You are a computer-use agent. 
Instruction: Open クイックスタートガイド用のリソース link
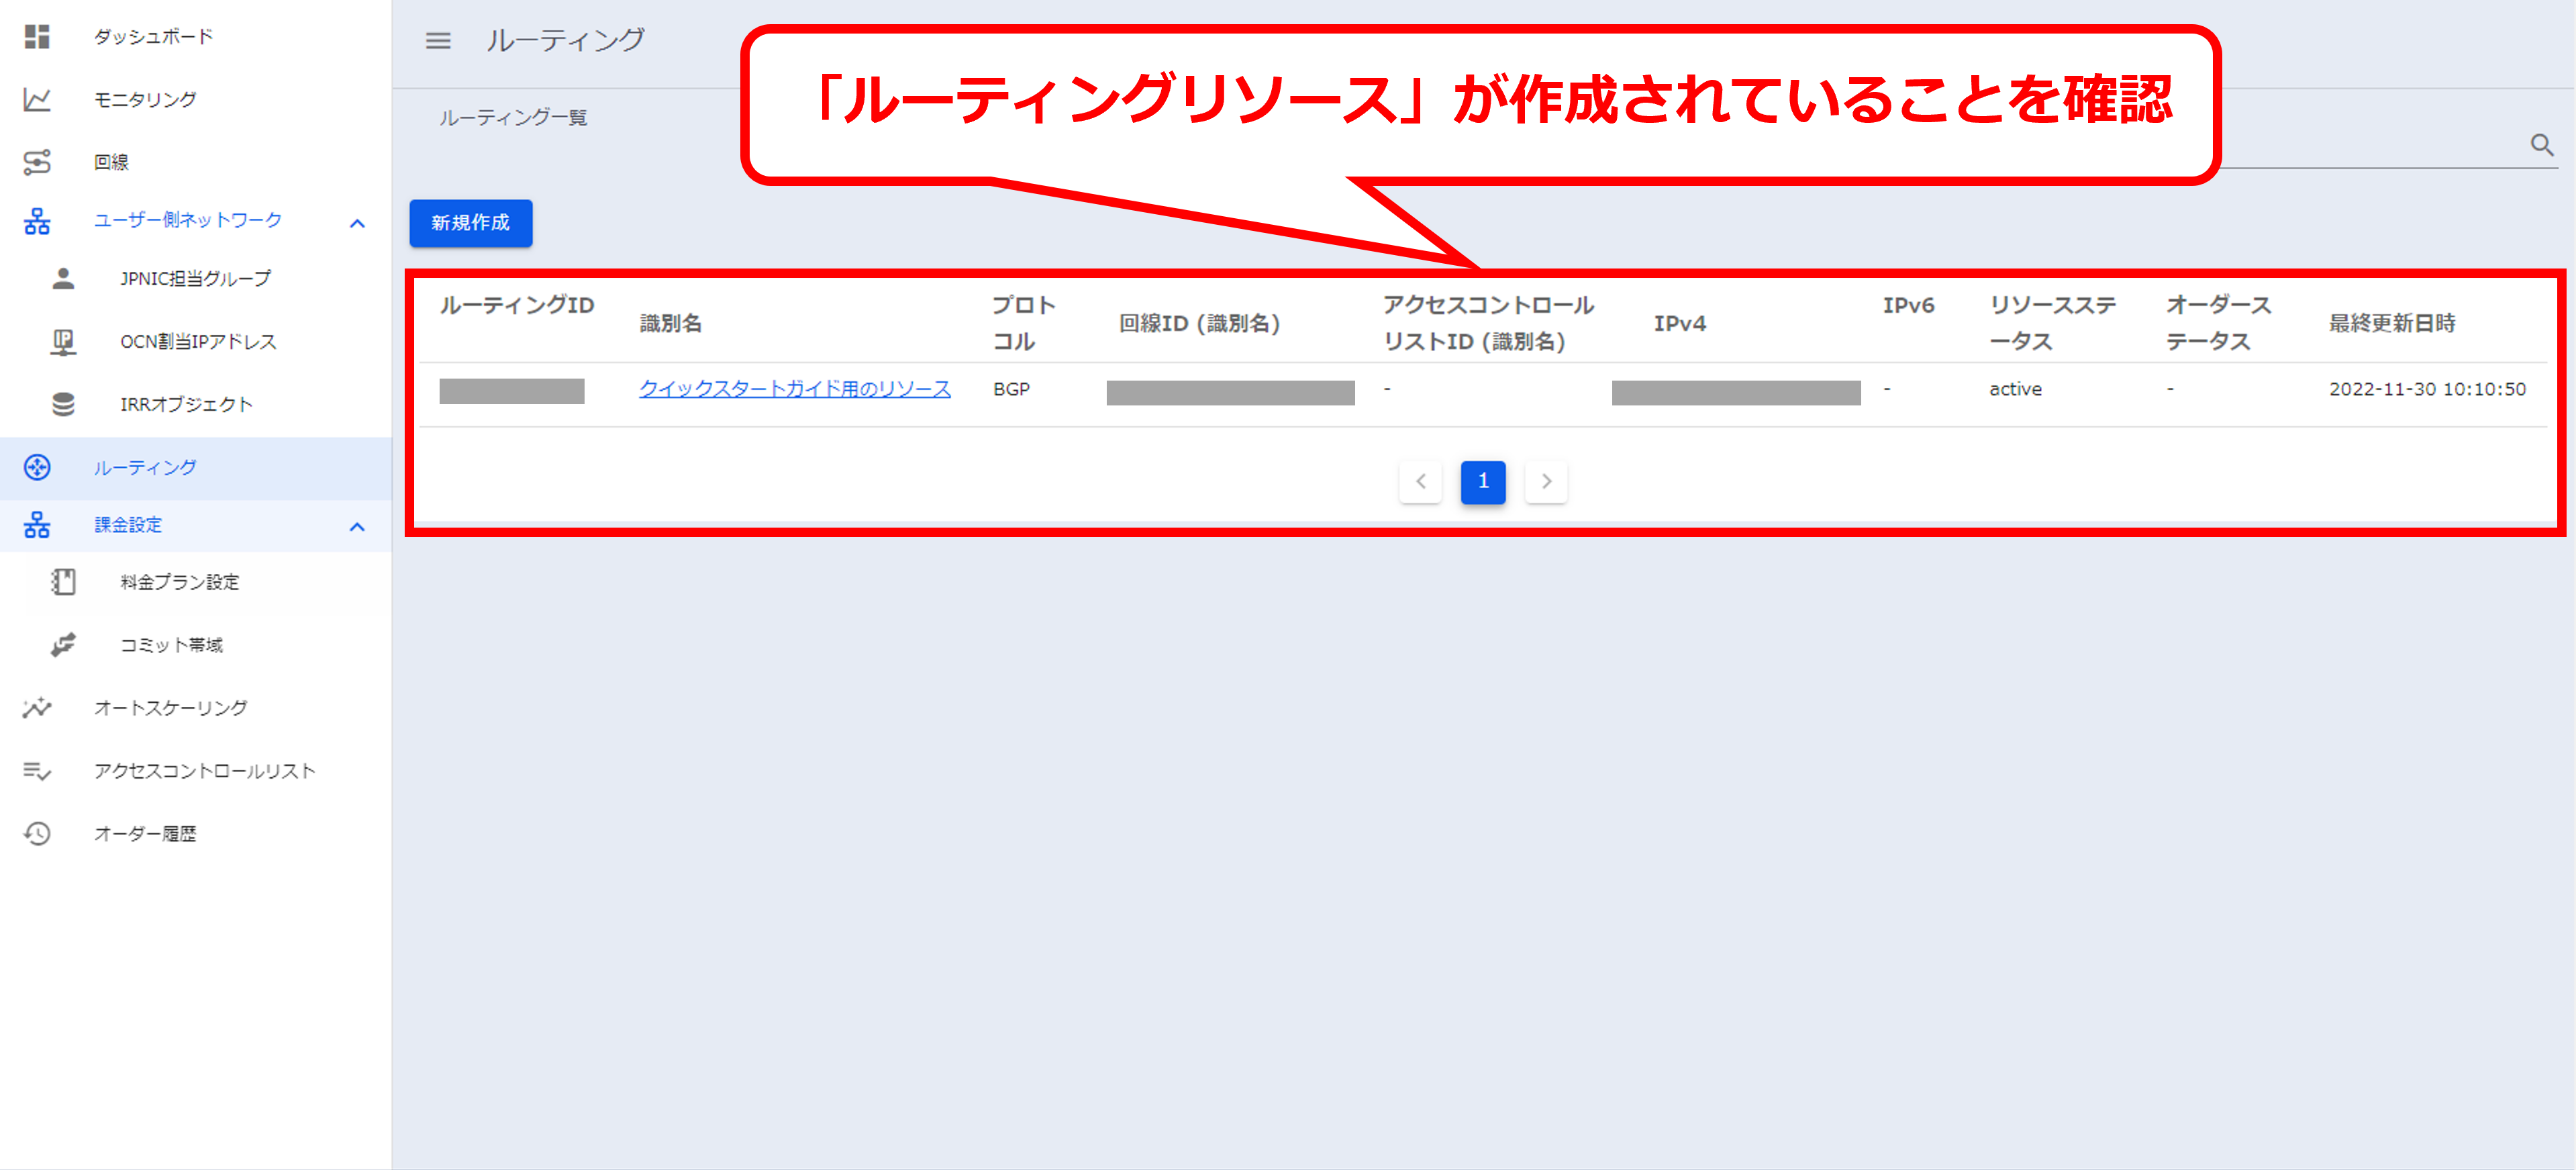[x=794, y=389]
